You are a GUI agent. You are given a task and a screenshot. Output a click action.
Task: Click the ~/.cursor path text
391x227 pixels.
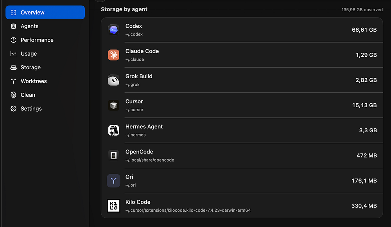pos(134,110)
